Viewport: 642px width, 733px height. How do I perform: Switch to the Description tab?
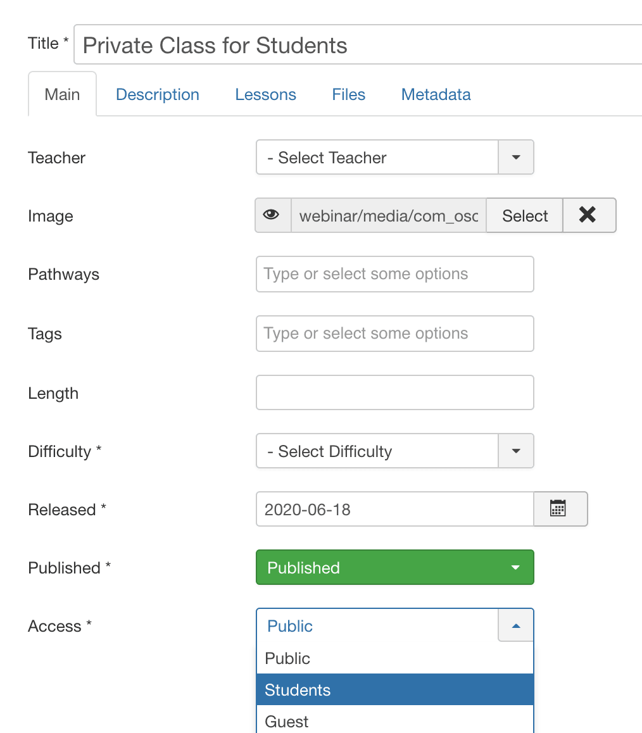coord(158,95)
